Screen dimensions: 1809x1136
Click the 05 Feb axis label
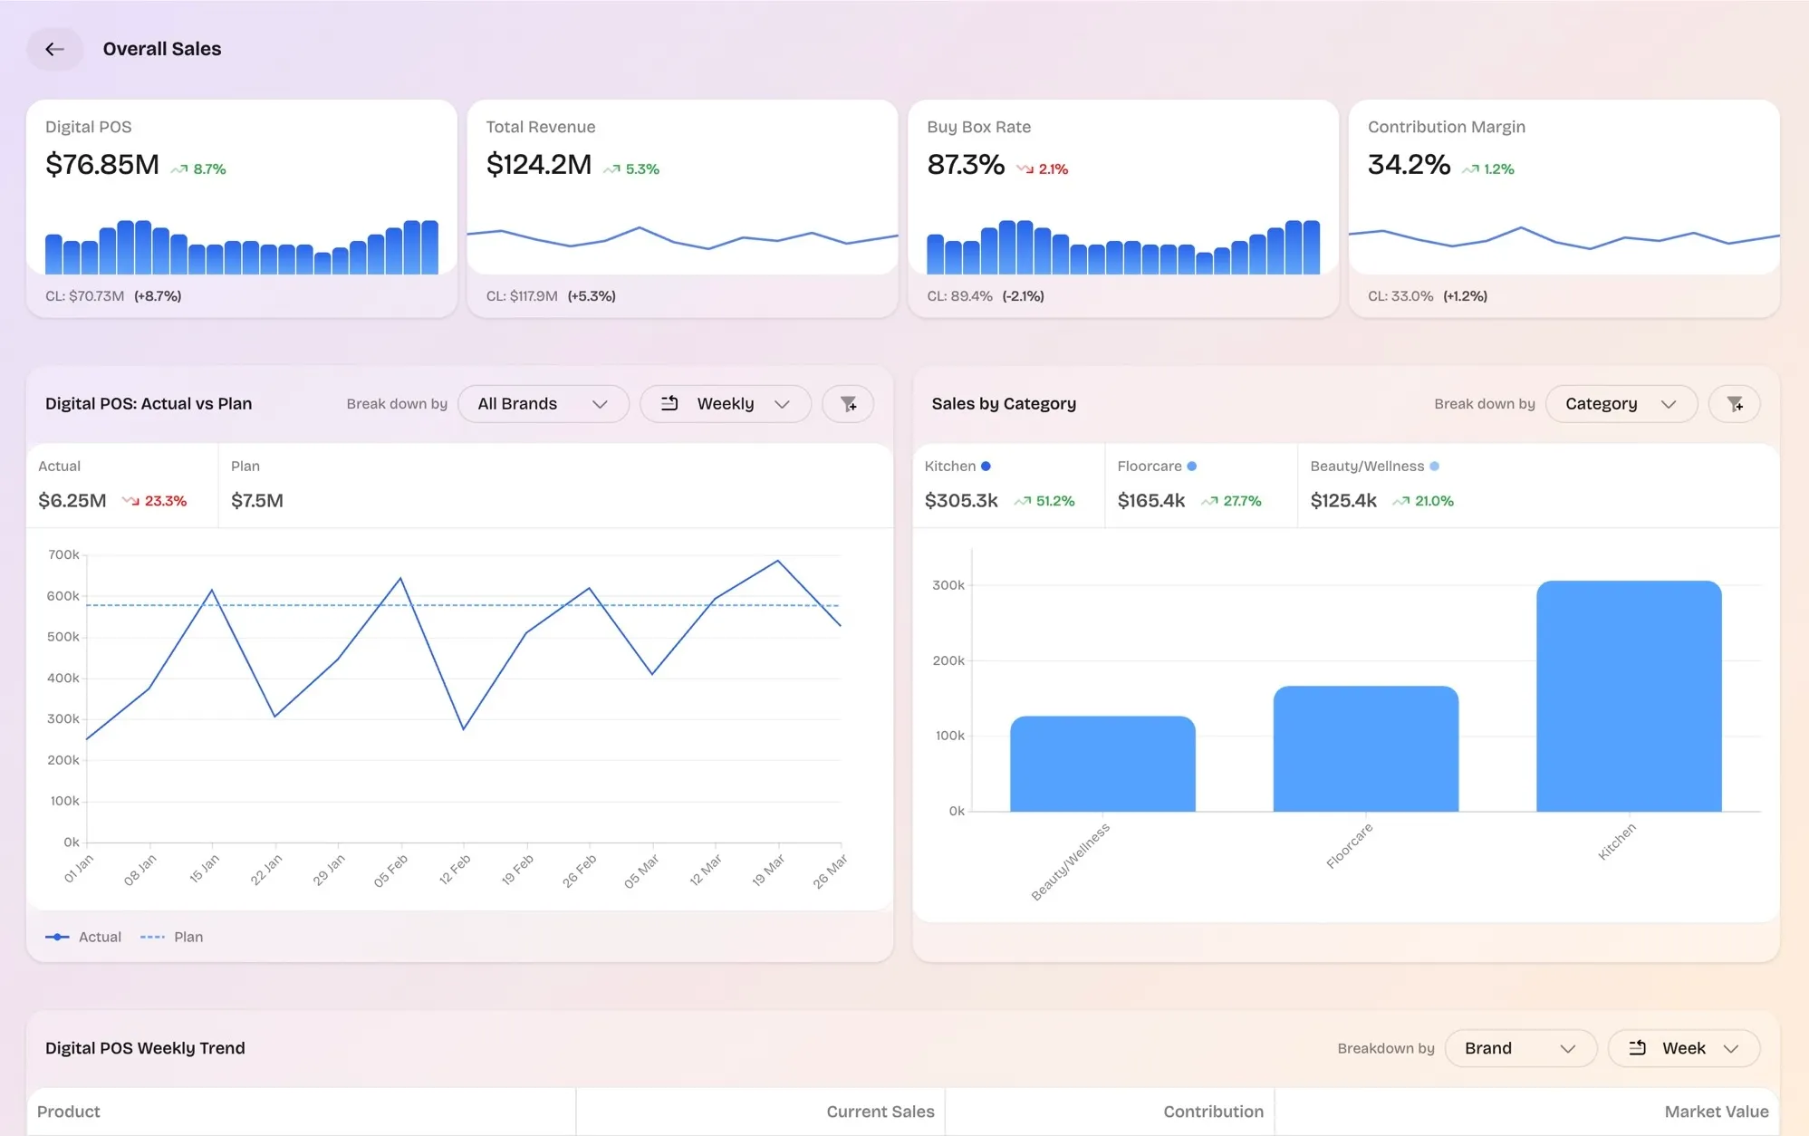point(391,871)
